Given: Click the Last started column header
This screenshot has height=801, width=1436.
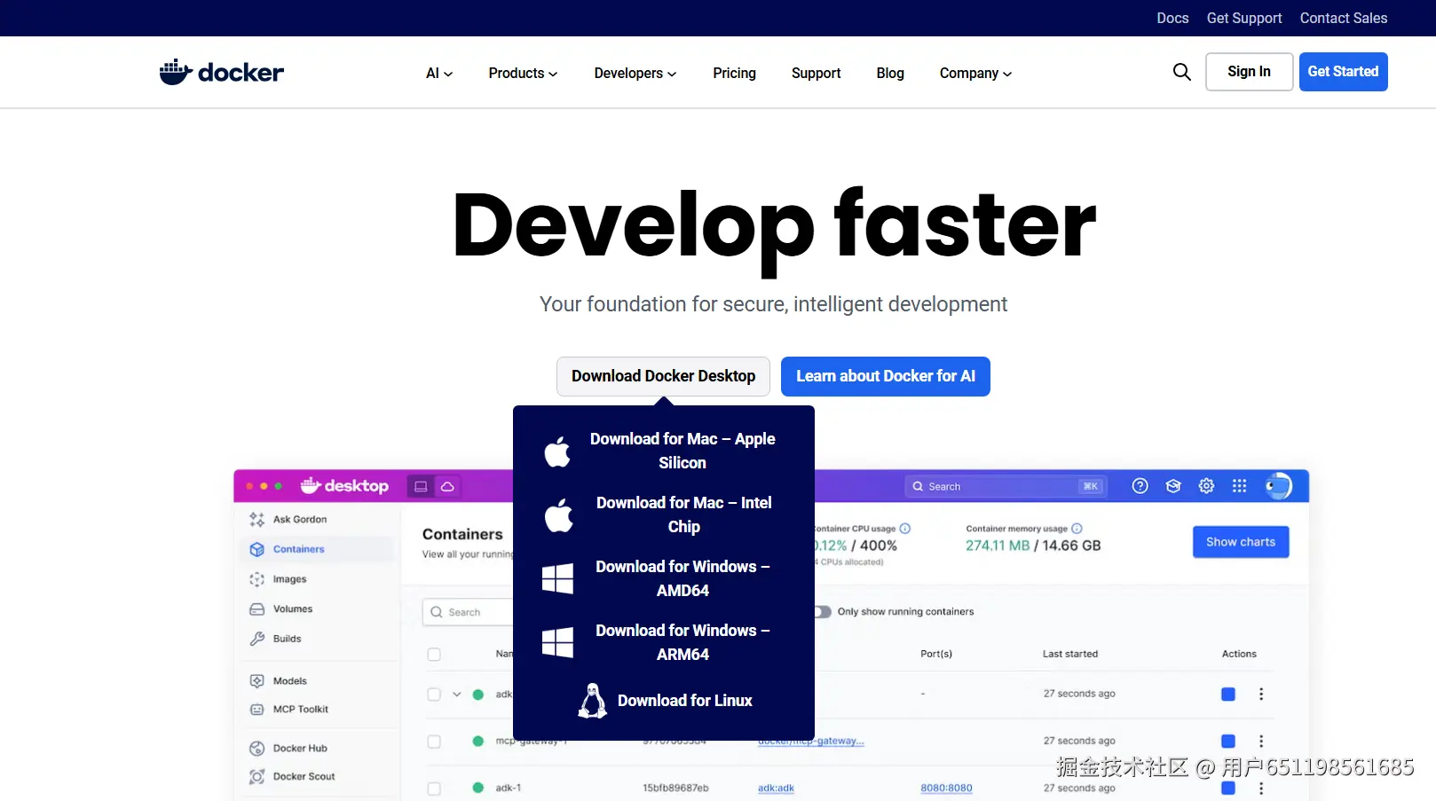Looking at the screenshot, I should 1069,655.
